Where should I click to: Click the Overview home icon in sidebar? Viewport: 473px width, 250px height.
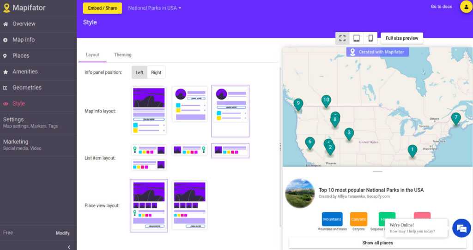[x=6, y=24]
